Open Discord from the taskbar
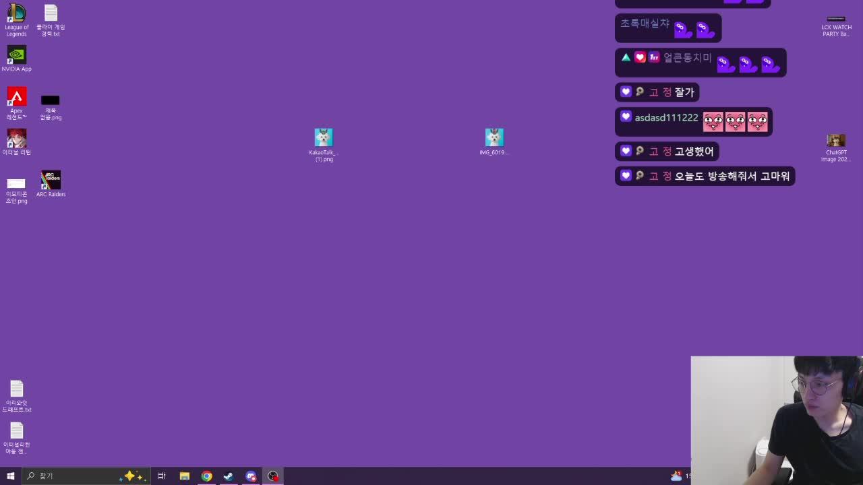The height and width of the screenshot is (485, 863). pyautogui.click(x=251, y=476)
